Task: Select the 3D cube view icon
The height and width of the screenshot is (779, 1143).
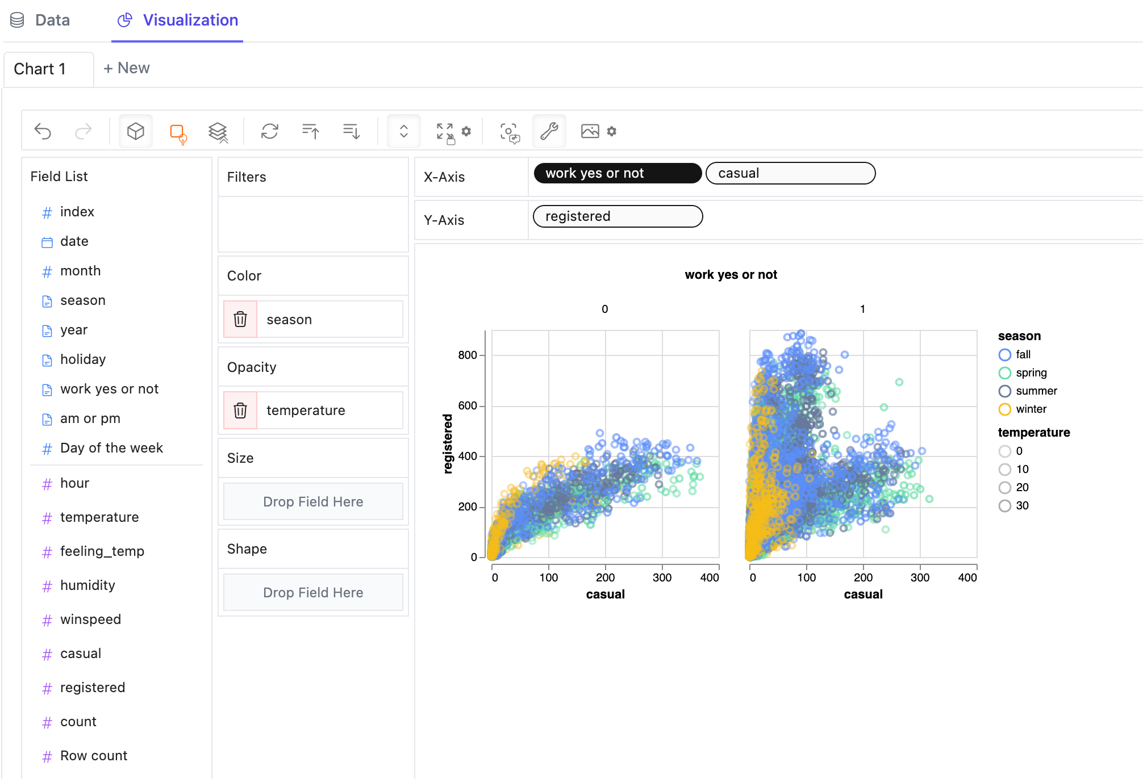Action: (x=137, y=132)
